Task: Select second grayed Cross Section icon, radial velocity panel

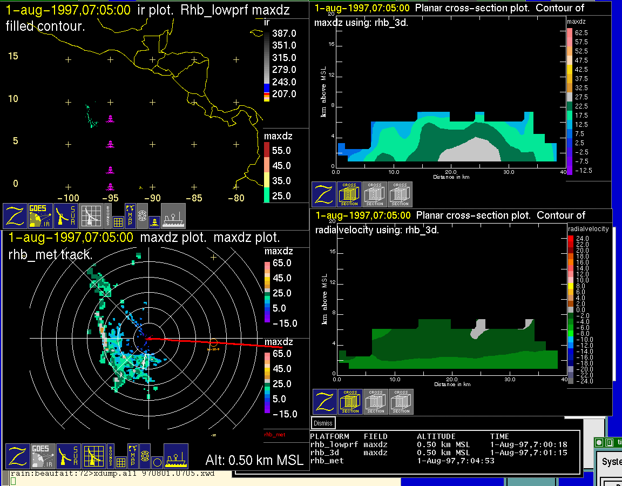Action: (401, 402)
